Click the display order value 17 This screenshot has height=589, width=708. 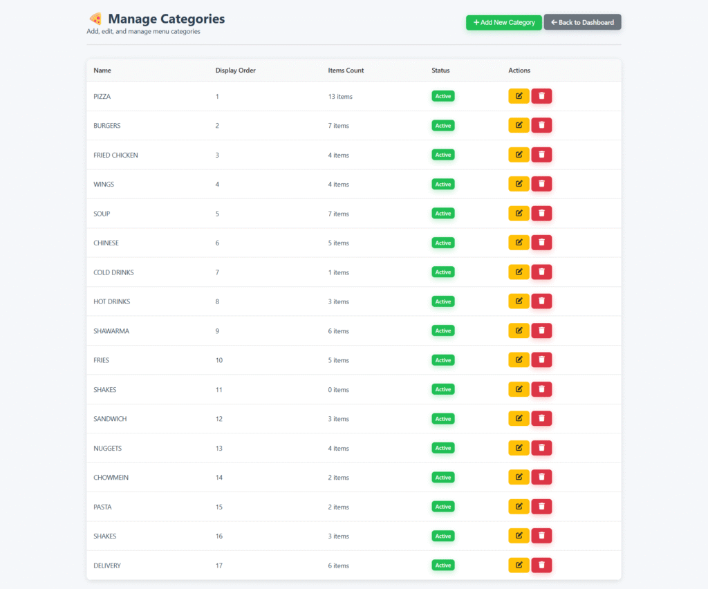click(219, 566)
